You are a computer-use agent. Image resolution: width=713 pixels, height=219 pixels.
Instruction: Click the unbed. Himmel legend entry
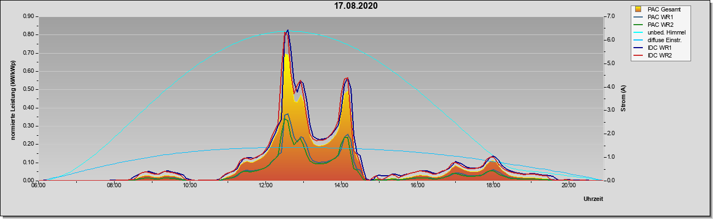coord(660,32)
